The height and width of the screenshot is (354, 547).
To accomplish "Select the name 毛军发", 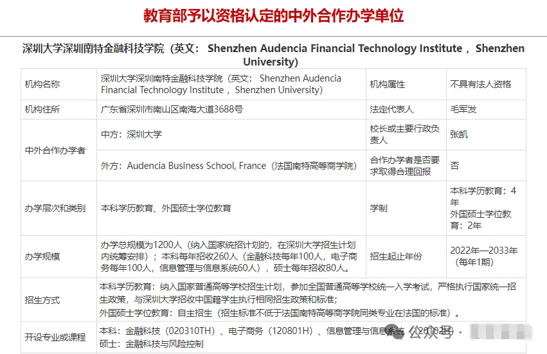I will (463, 109).
